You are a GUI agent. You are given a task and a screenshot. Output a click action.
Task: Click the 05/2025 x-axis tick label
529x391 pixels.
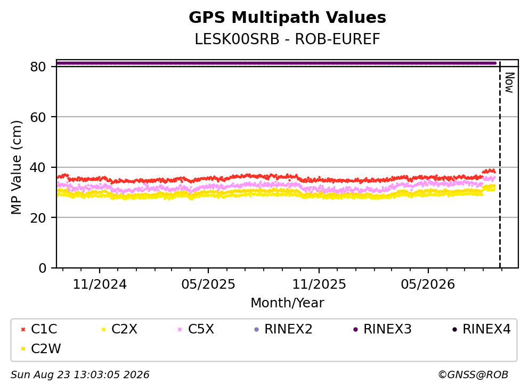tap(208, 284)
